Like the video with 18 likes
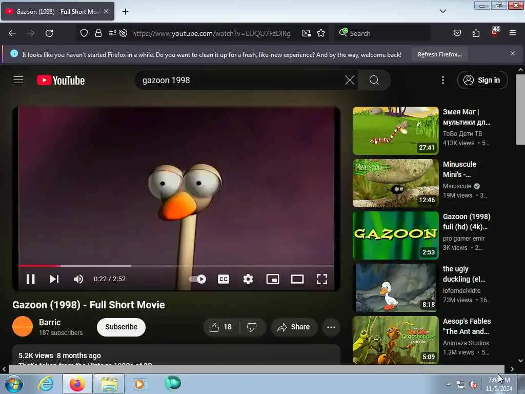This screenshot has height=394, width=525. (x=221, y=327)
